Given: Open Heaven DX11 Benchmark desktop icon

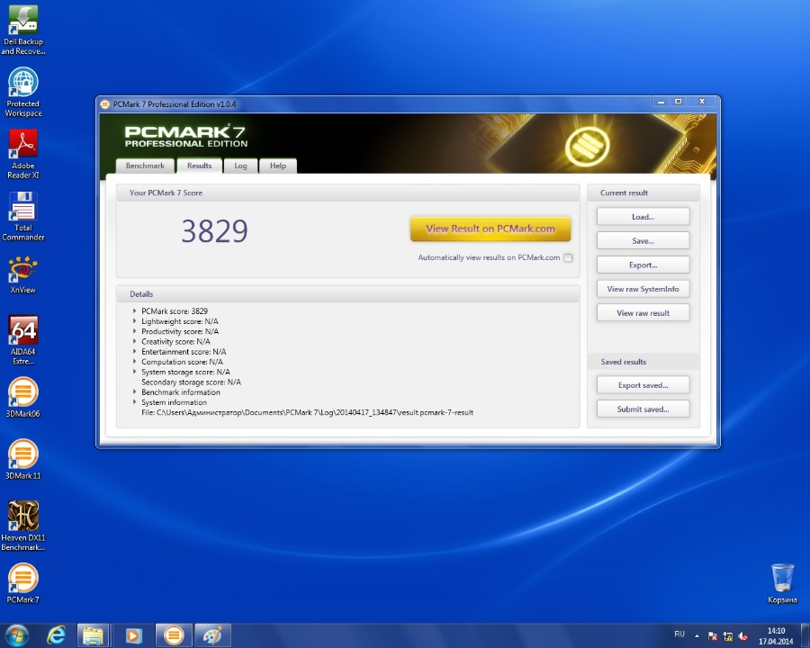Looking at the screenshot, I should pyautogui.click(x=23, y=526).
